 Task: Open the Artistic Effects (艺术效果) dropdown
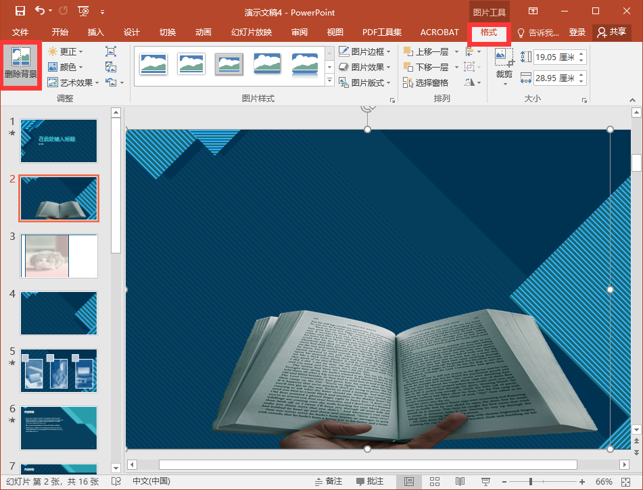74,82
